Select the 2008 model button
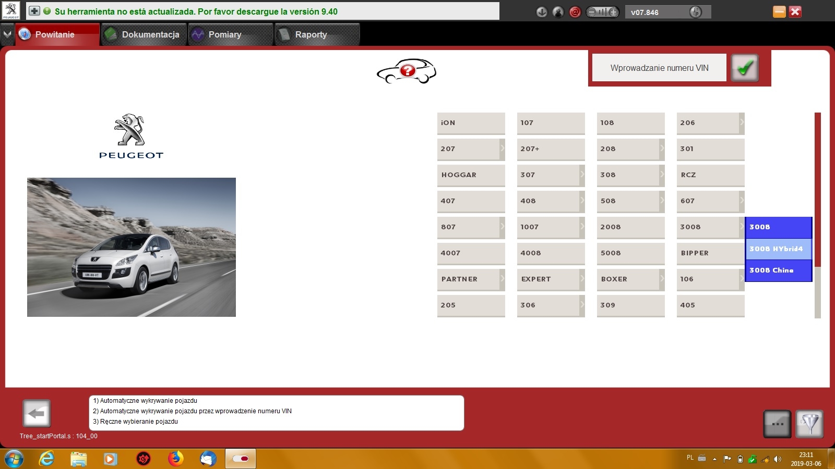 click(x=631, y=227)
